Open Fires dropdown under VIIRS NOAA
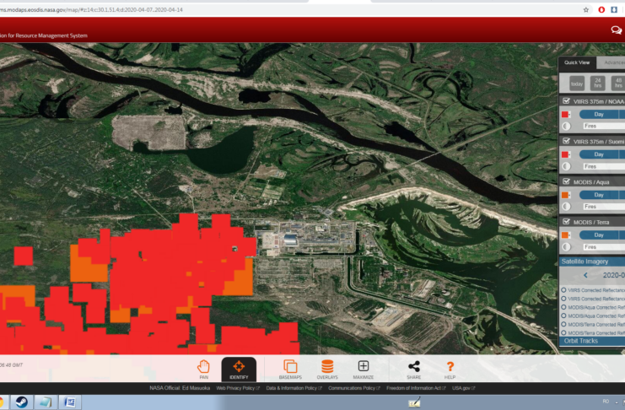This screenshot has width=625, height=410. tap(604, 126)
